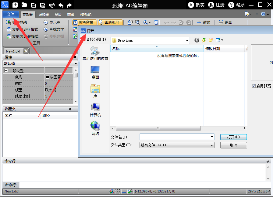Open the 文件 menu
Image resolution: width=273 pixels, height=197 pixels.
point(11,14)
